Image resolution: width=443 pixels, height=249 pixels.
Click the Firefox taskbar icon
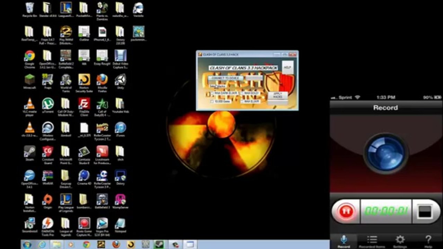(116, 245)
